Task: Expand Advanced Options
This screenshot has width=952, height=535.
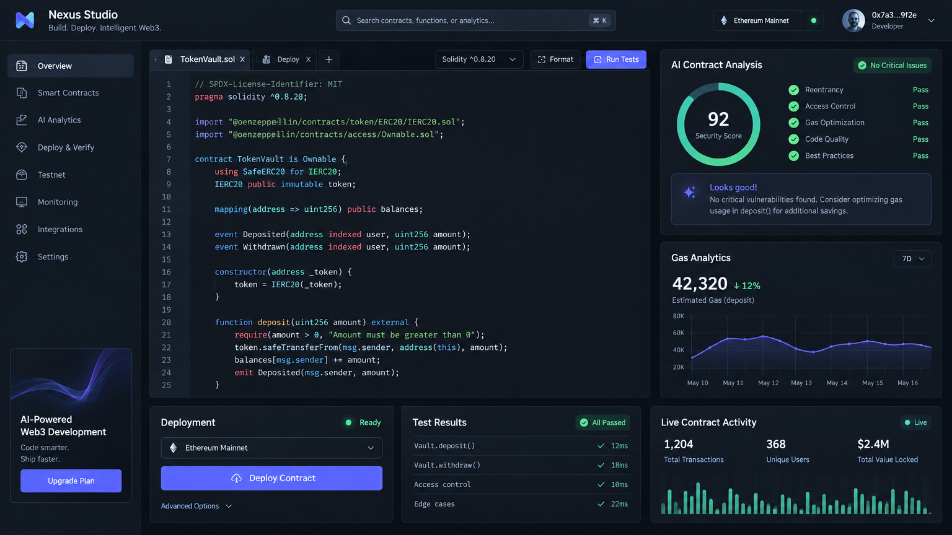Action: point(196,506)
